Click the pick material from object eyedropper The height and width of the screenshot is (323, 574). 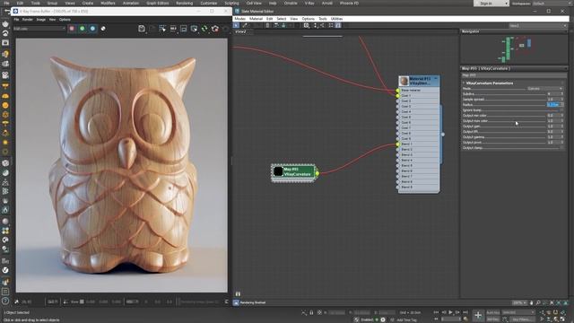245,25
